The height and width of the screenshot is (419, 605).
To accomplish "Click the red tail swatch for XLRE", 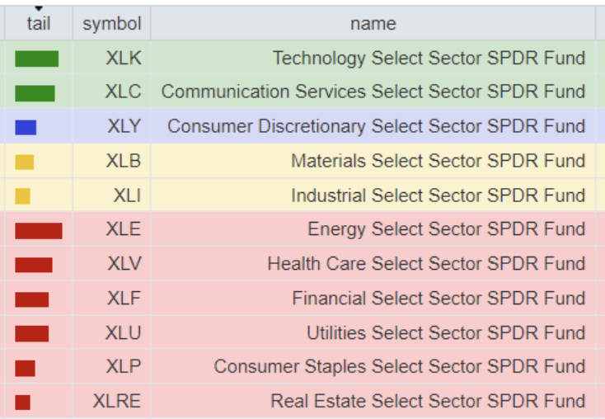I will click(22, 403).
